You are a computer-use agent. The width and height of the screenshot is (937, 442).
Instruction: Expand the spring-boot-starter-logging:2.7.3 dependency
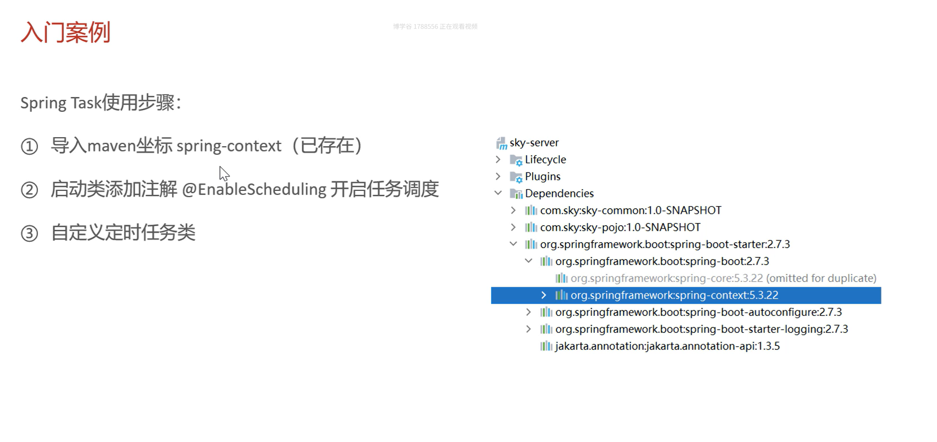529,329
